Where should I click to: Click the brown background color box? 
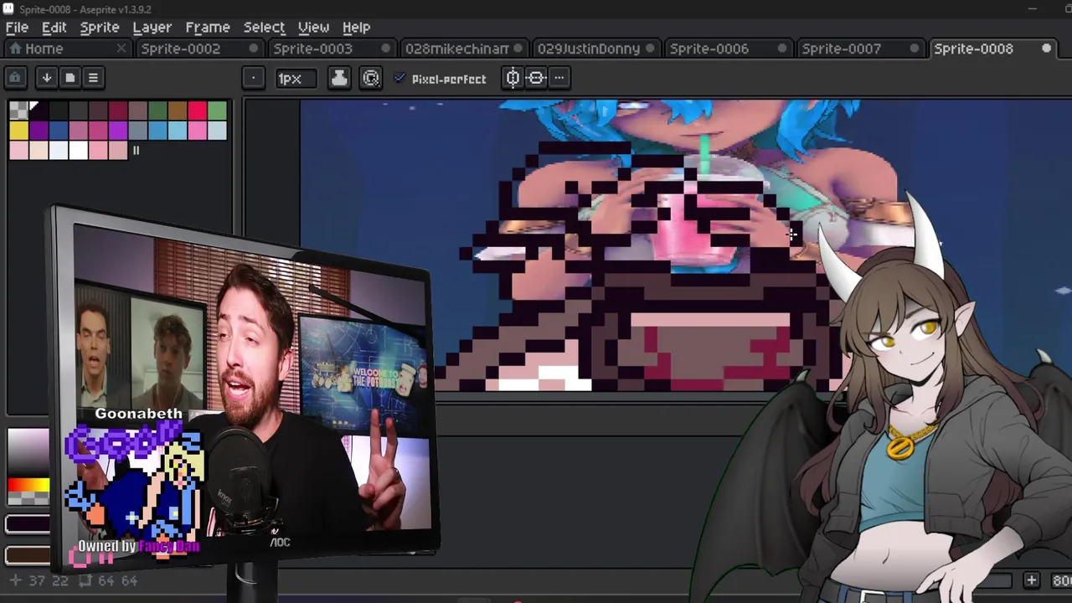click(27, 555)
